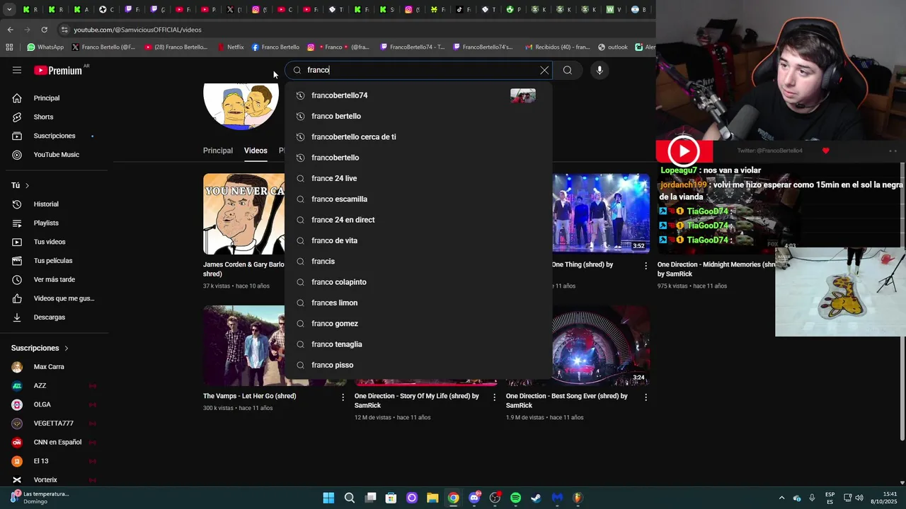Start voice search with the microphone

[x=600, y=70]
